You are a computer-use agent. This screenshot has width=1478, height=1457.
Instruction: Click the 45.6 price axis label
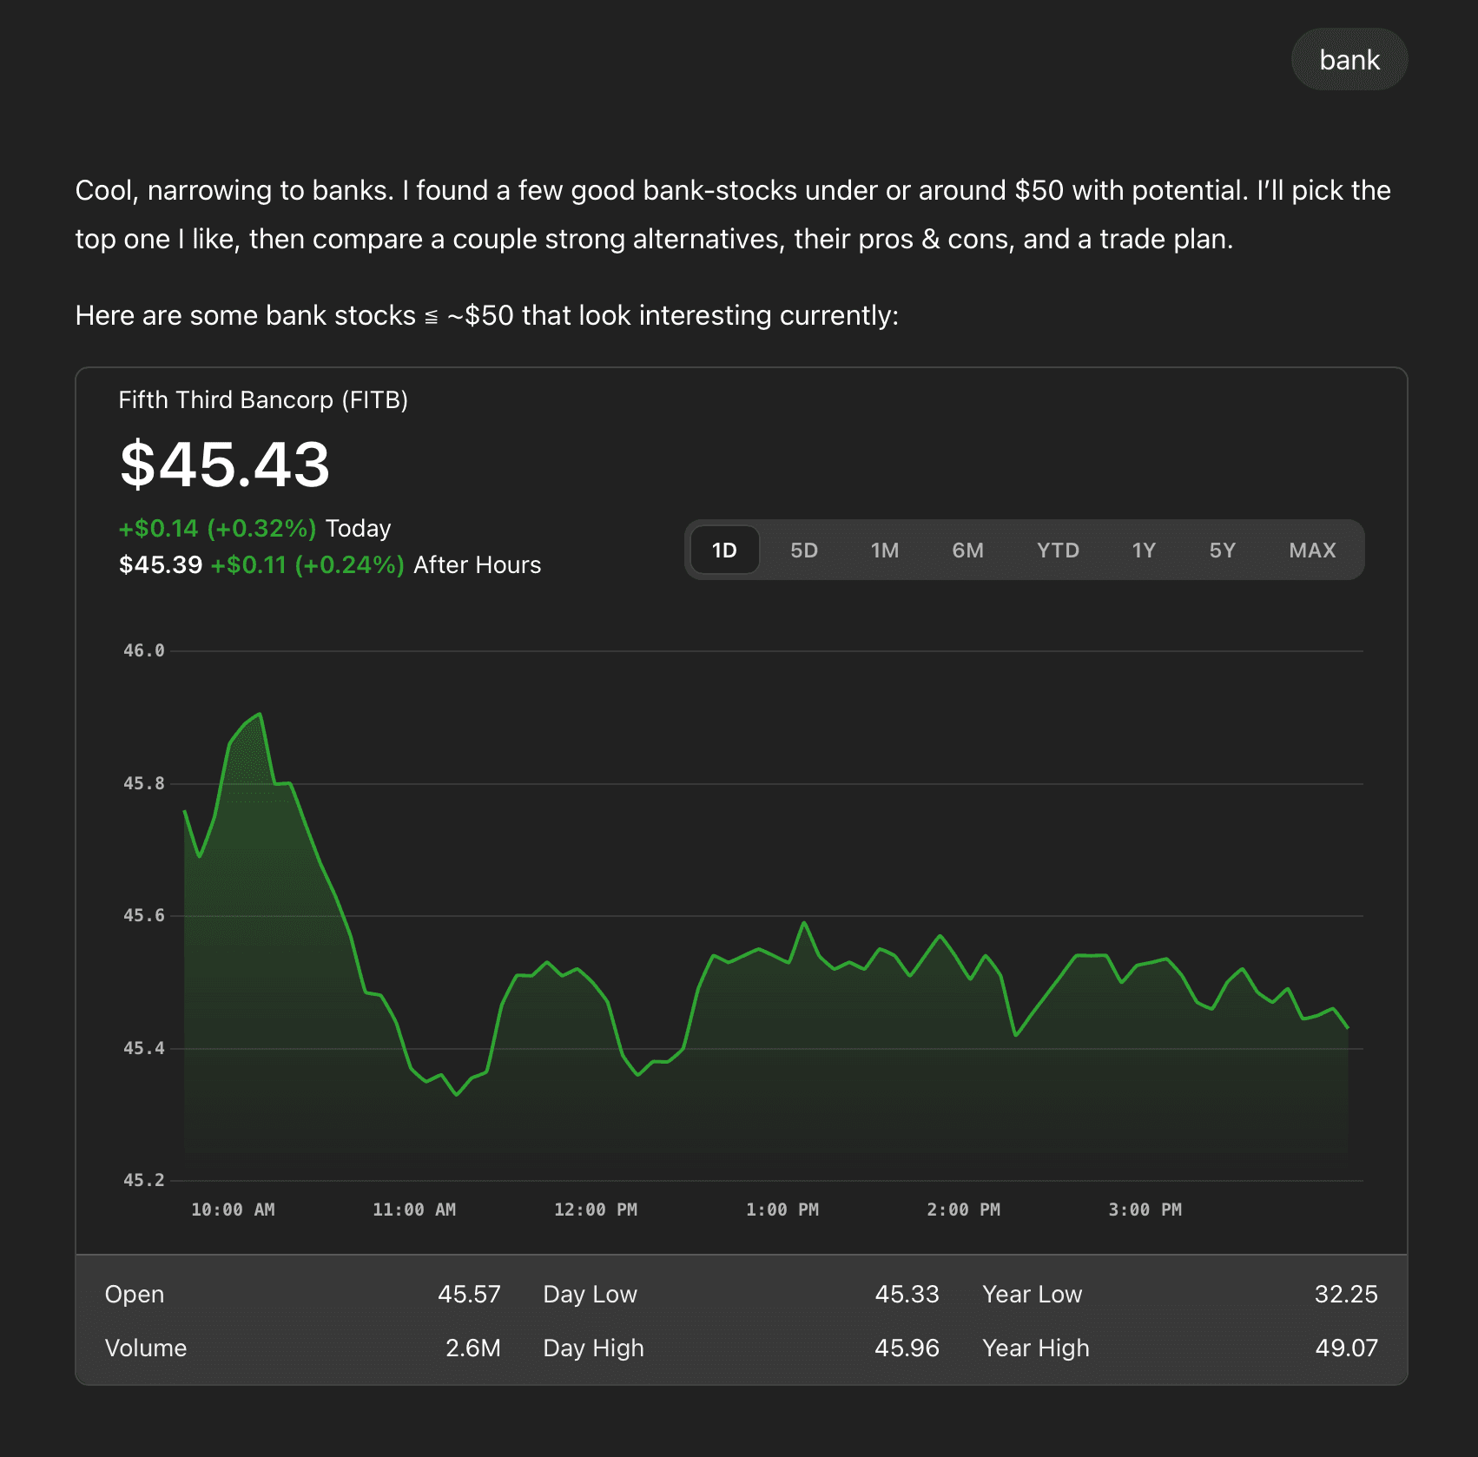[x=143, y=915]
